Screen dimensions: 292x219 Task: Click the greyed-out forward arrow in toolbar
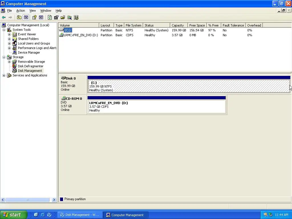point(10,17)
